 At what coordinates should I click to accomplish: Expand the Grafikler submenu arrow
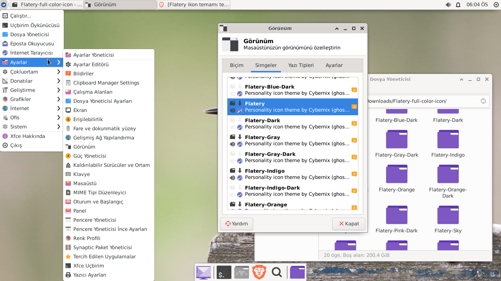pos(59,99)
